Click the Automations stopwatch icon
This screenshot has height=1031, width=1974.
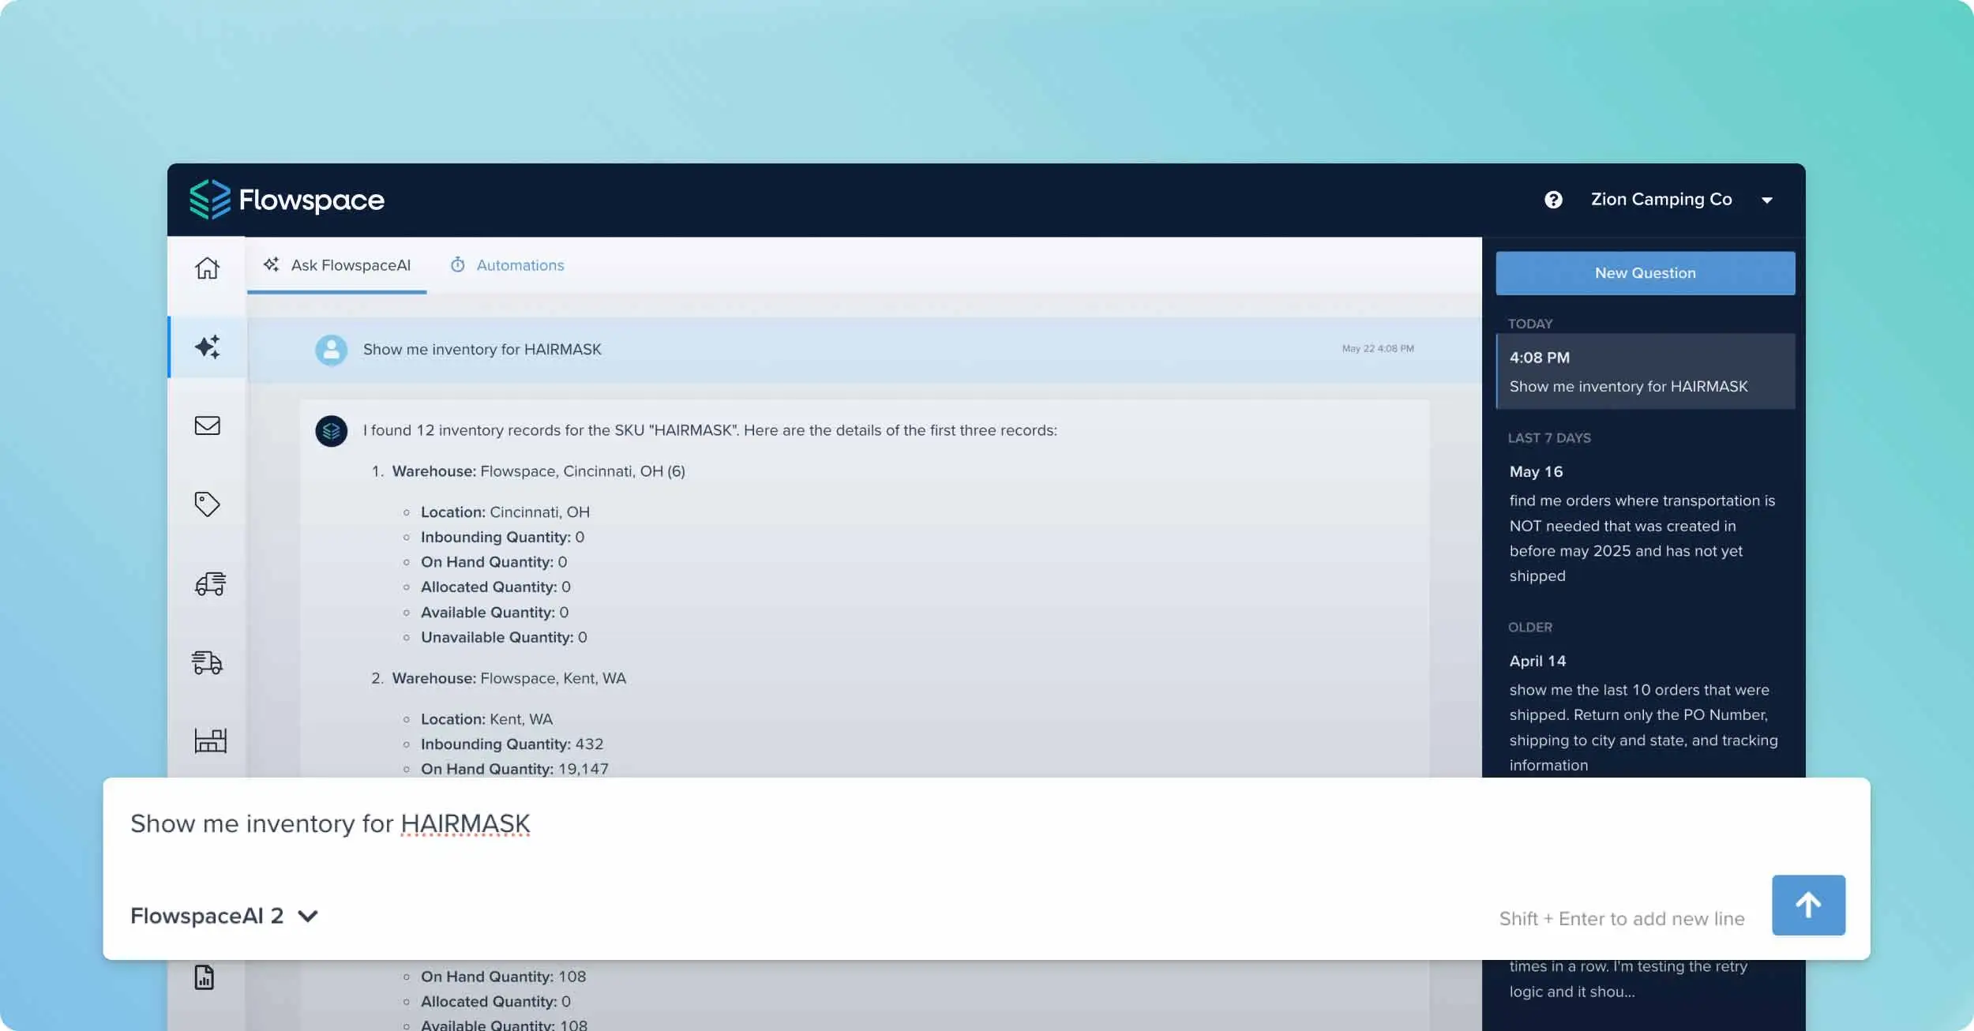point(458,264)
